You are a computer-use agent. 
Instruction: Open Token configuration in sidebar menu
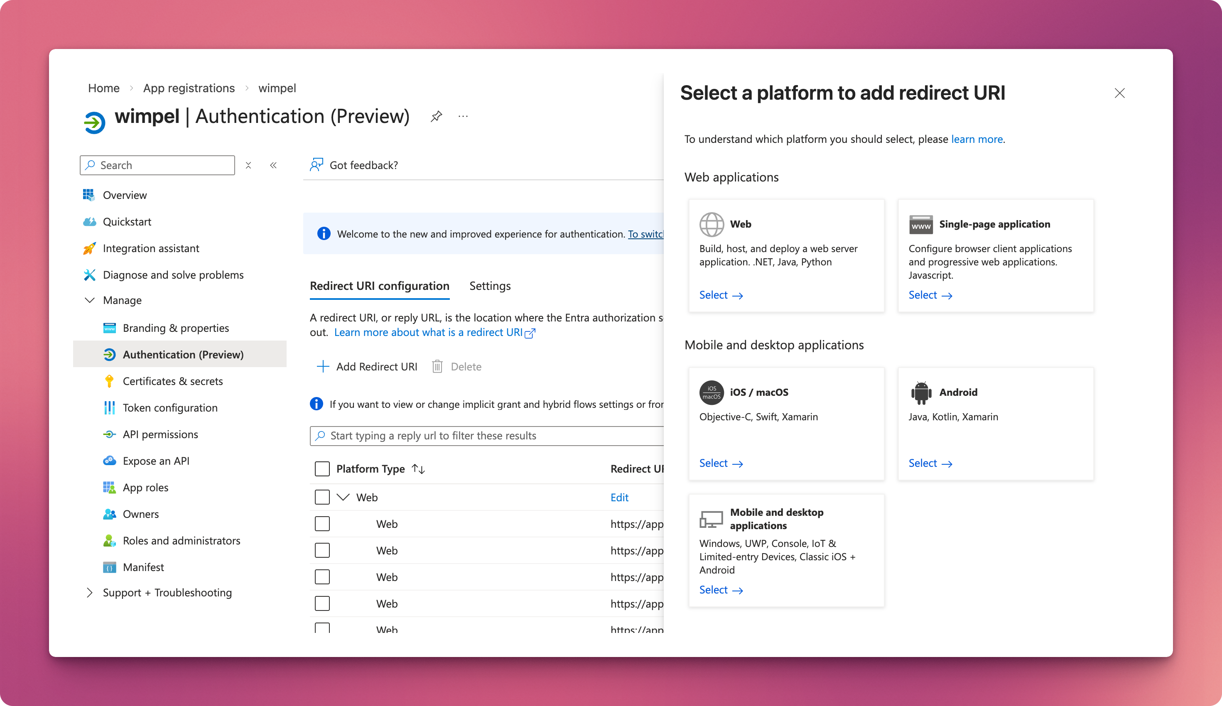pyautogui.click(x=170, y=408)
